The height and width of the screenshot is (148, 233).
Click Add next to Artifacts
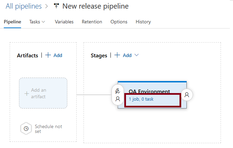click(58, 55)
